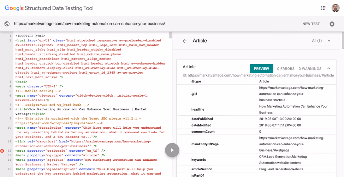Click the <head> tag on line 3
Screen dimensions: 344x177
[21, 82]
